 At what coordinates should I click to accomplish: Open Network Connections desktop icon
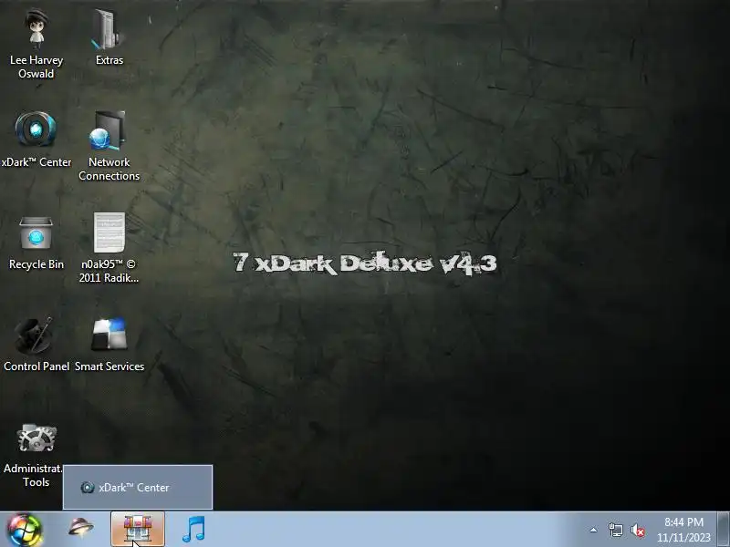(109, 146)
